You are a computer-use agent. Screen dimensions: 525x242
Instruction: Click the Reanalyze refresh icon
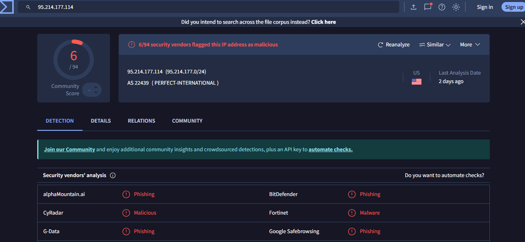[x=380, y=45]
